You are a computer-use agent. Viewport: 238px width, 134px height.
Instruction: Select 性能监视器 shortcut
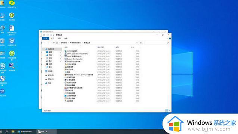tap(70, 93)
